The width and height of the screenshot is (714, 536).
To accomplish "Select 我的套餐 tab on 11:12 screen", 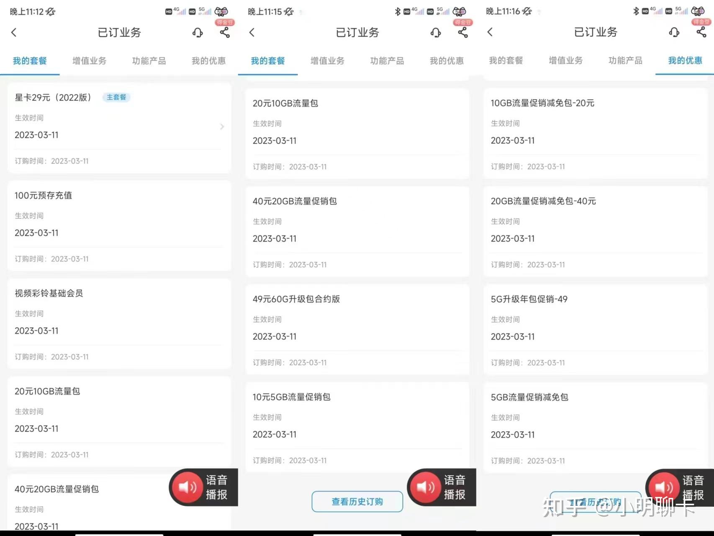I will [30, 61].
